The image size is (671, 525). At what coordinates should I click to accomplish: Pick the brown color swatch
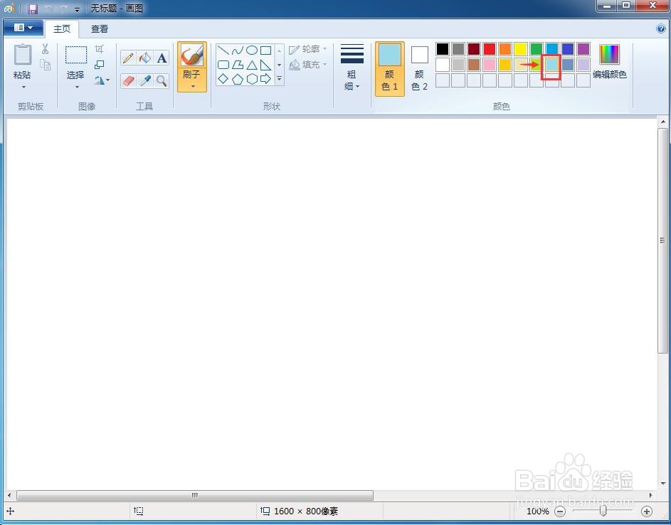pyautogui.click(x=474, y=65)
